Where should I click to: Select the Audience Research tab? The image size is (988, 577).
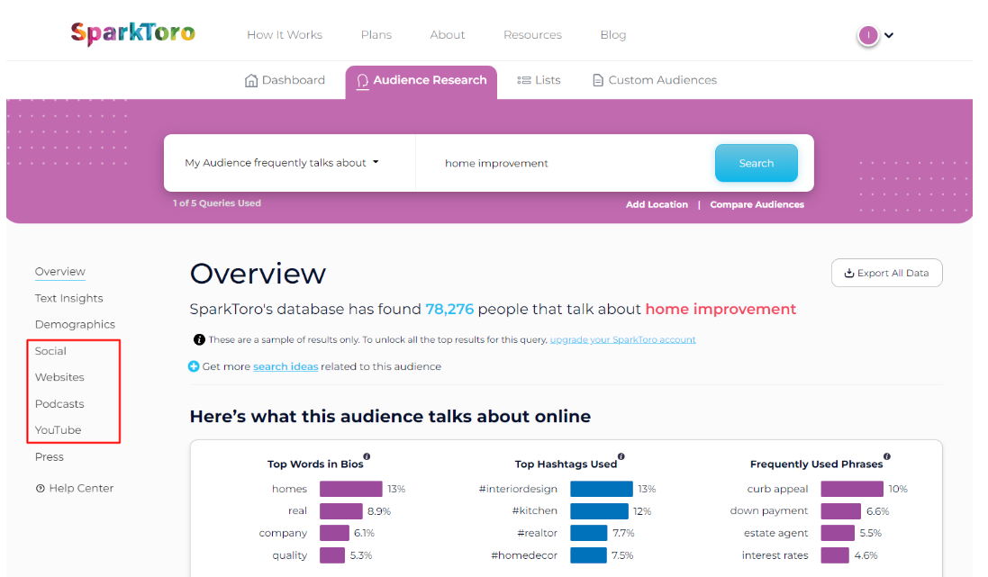421,82
